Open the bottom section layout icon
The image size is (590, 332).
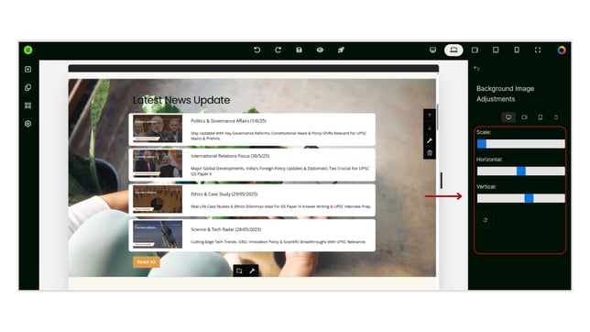pos(239,271)
